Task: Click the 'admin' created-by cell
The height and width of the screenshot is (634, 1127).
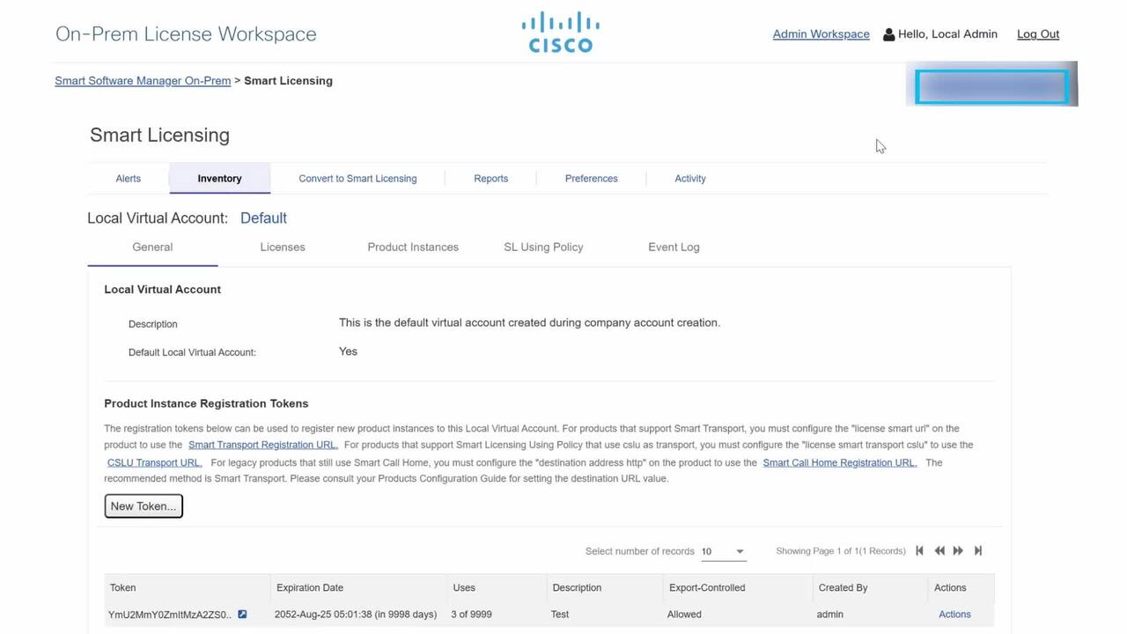Action: (x=830, y=615)
